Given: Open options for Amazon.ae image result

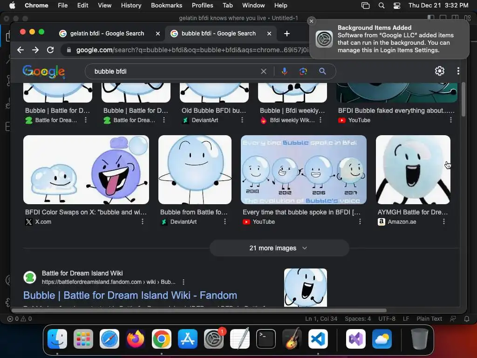Looking at the screenshot, I should tap(444, 221).
